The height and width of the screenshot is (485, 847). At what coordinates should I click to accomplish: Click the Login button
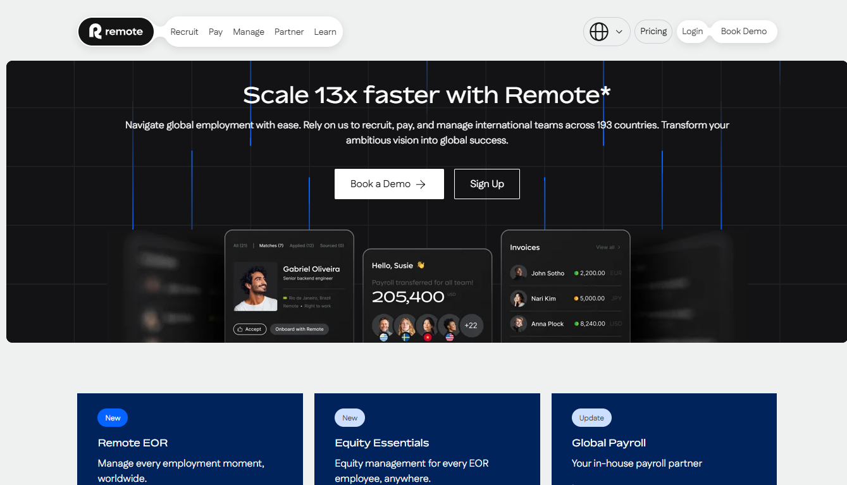(x=693, y=32)
